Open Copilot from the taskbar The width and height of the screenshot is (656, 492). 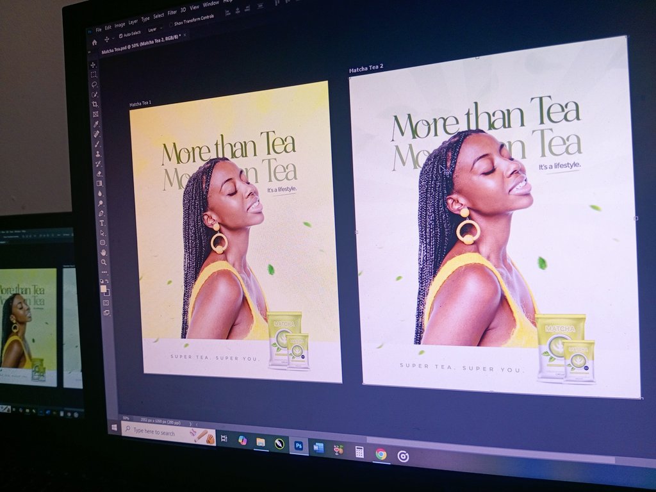click(242, 441)
